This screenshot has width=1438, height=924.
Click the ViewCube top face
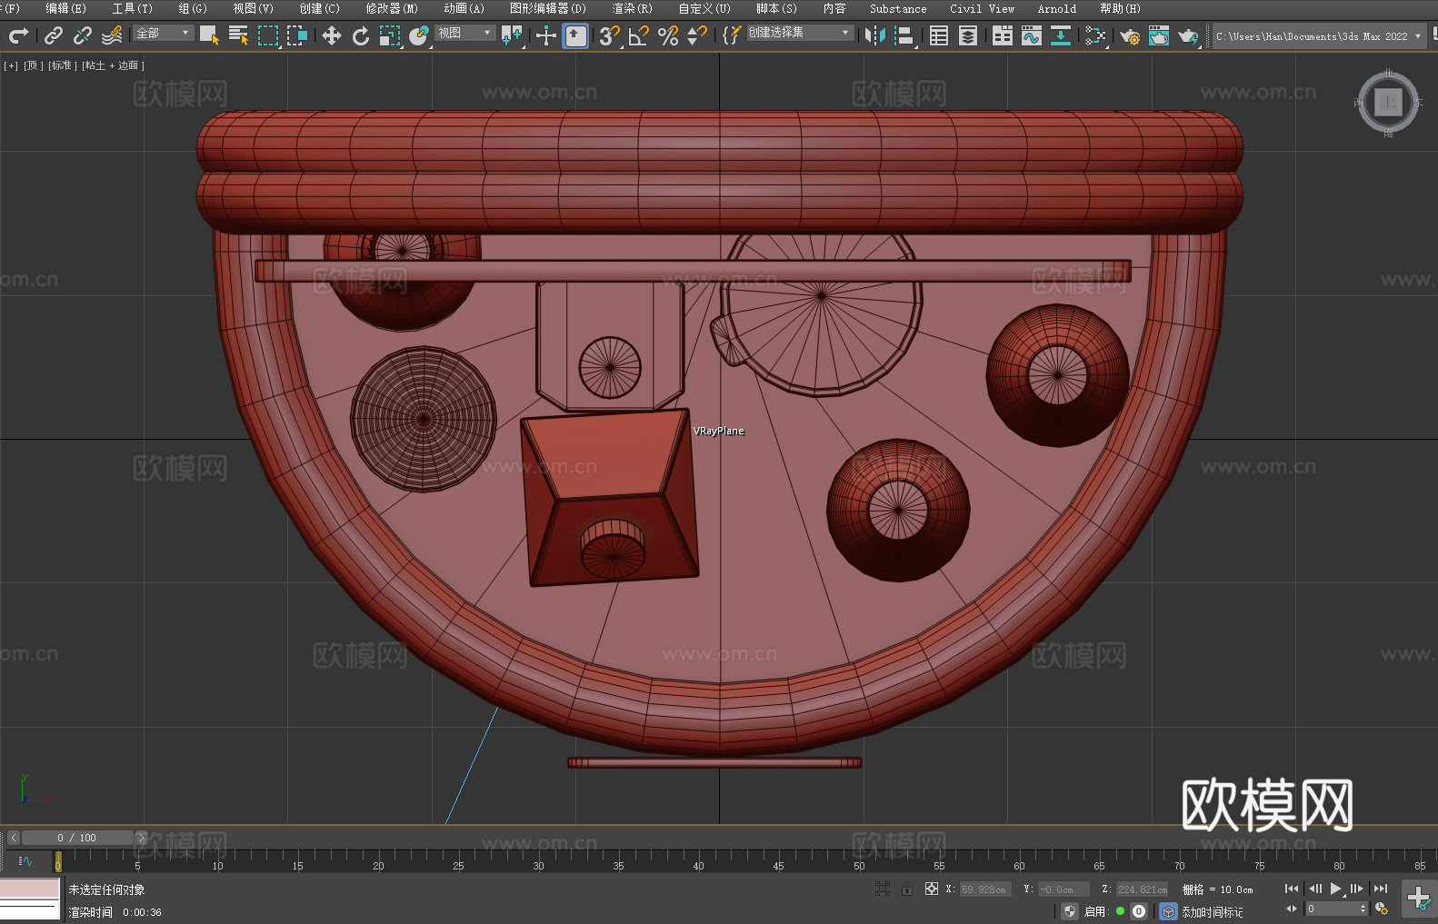(1388, 102)
